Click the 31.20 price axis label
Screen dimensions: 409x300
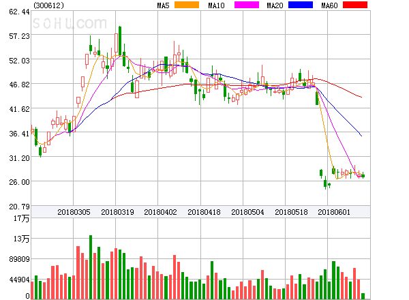19,158
